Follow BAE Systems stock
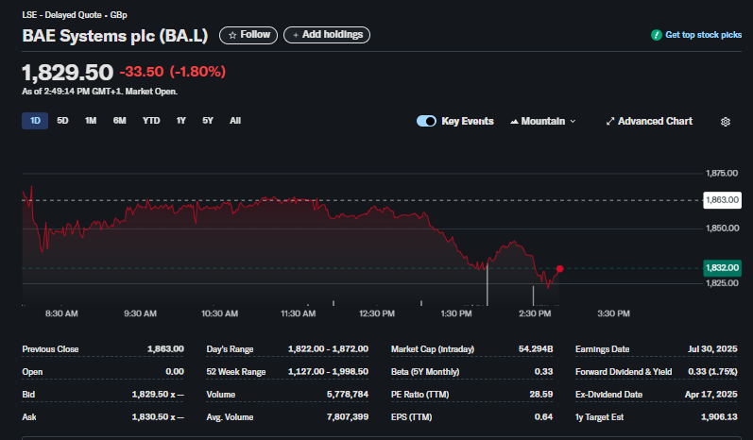753x440 pixels. click(x=248, y=35)
